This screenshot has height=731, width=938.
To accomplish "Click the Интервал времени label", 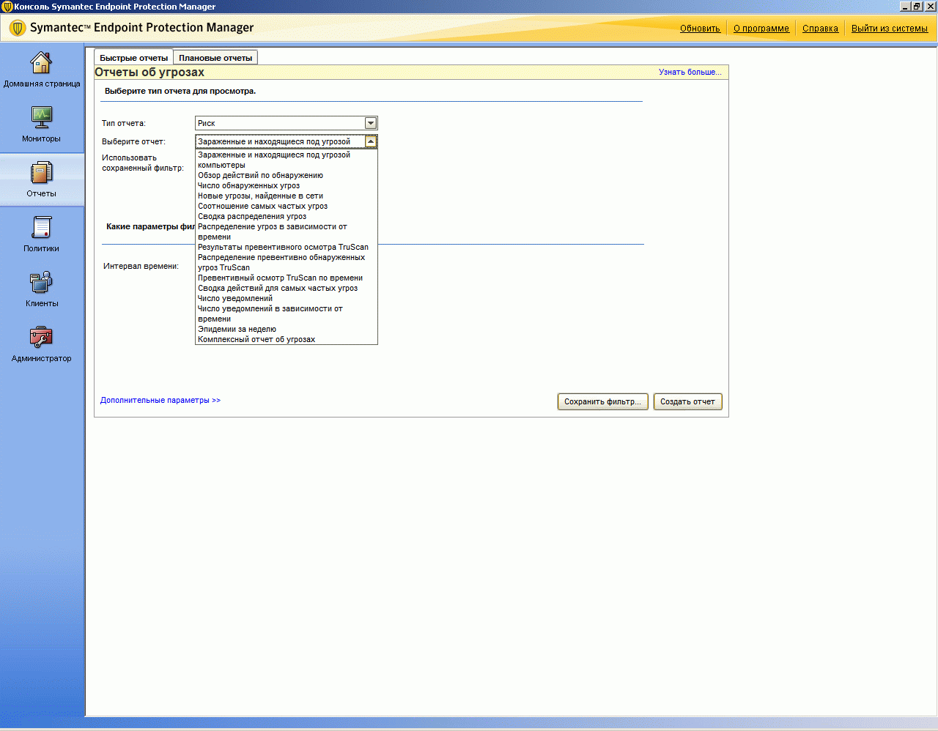I will [x=141, y=266].
